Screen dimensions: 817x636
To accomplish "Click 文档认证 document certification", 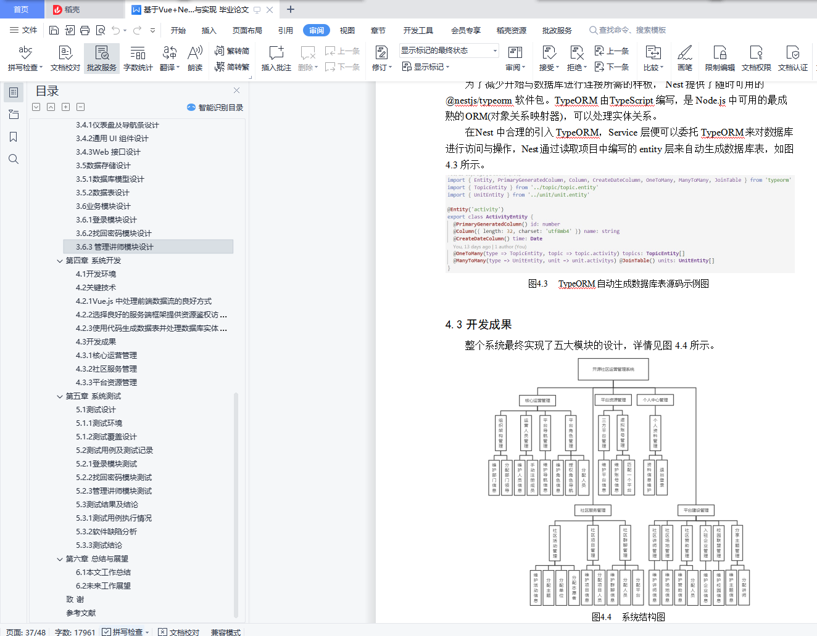I will coord(793,59).
